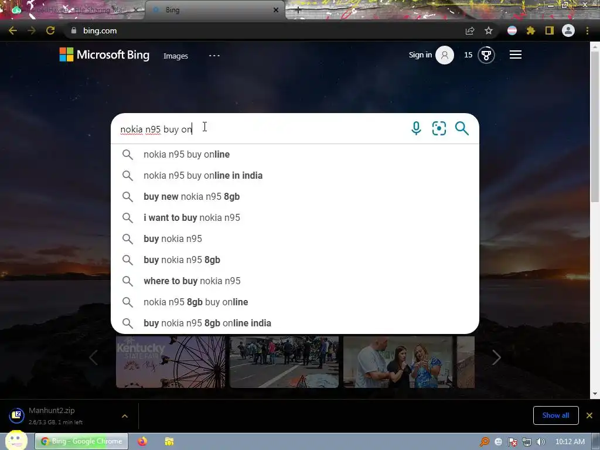Viewport: 600px width, 450px height.
Task: Select suggestion "where to buy nokia n95"
Action: click(295, 281)
